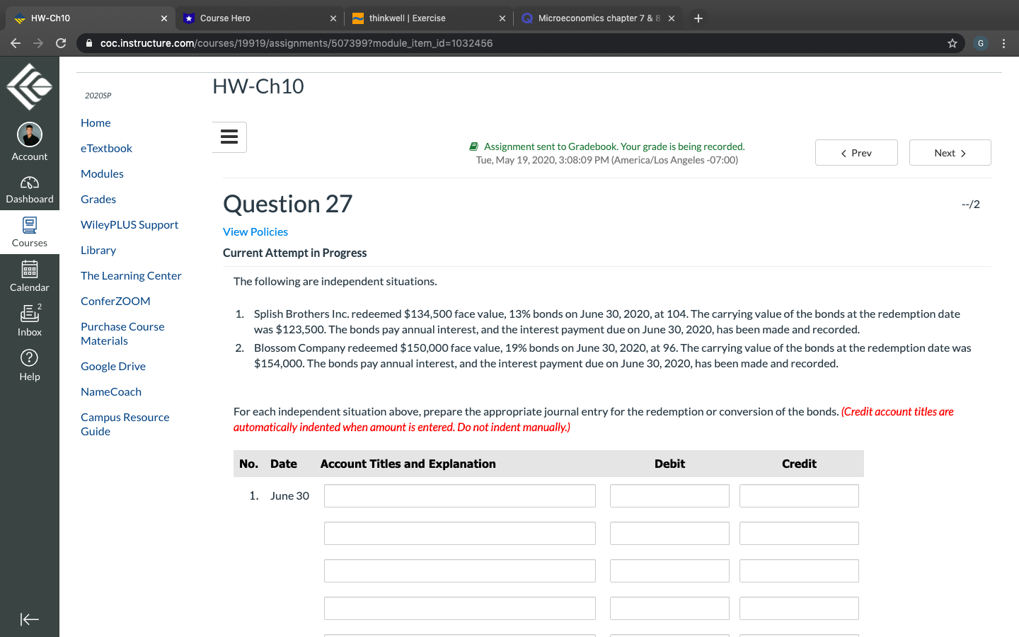1019x637 pixels.
Task: Open the Inbox showing 2 notifications
Action: 30,320
